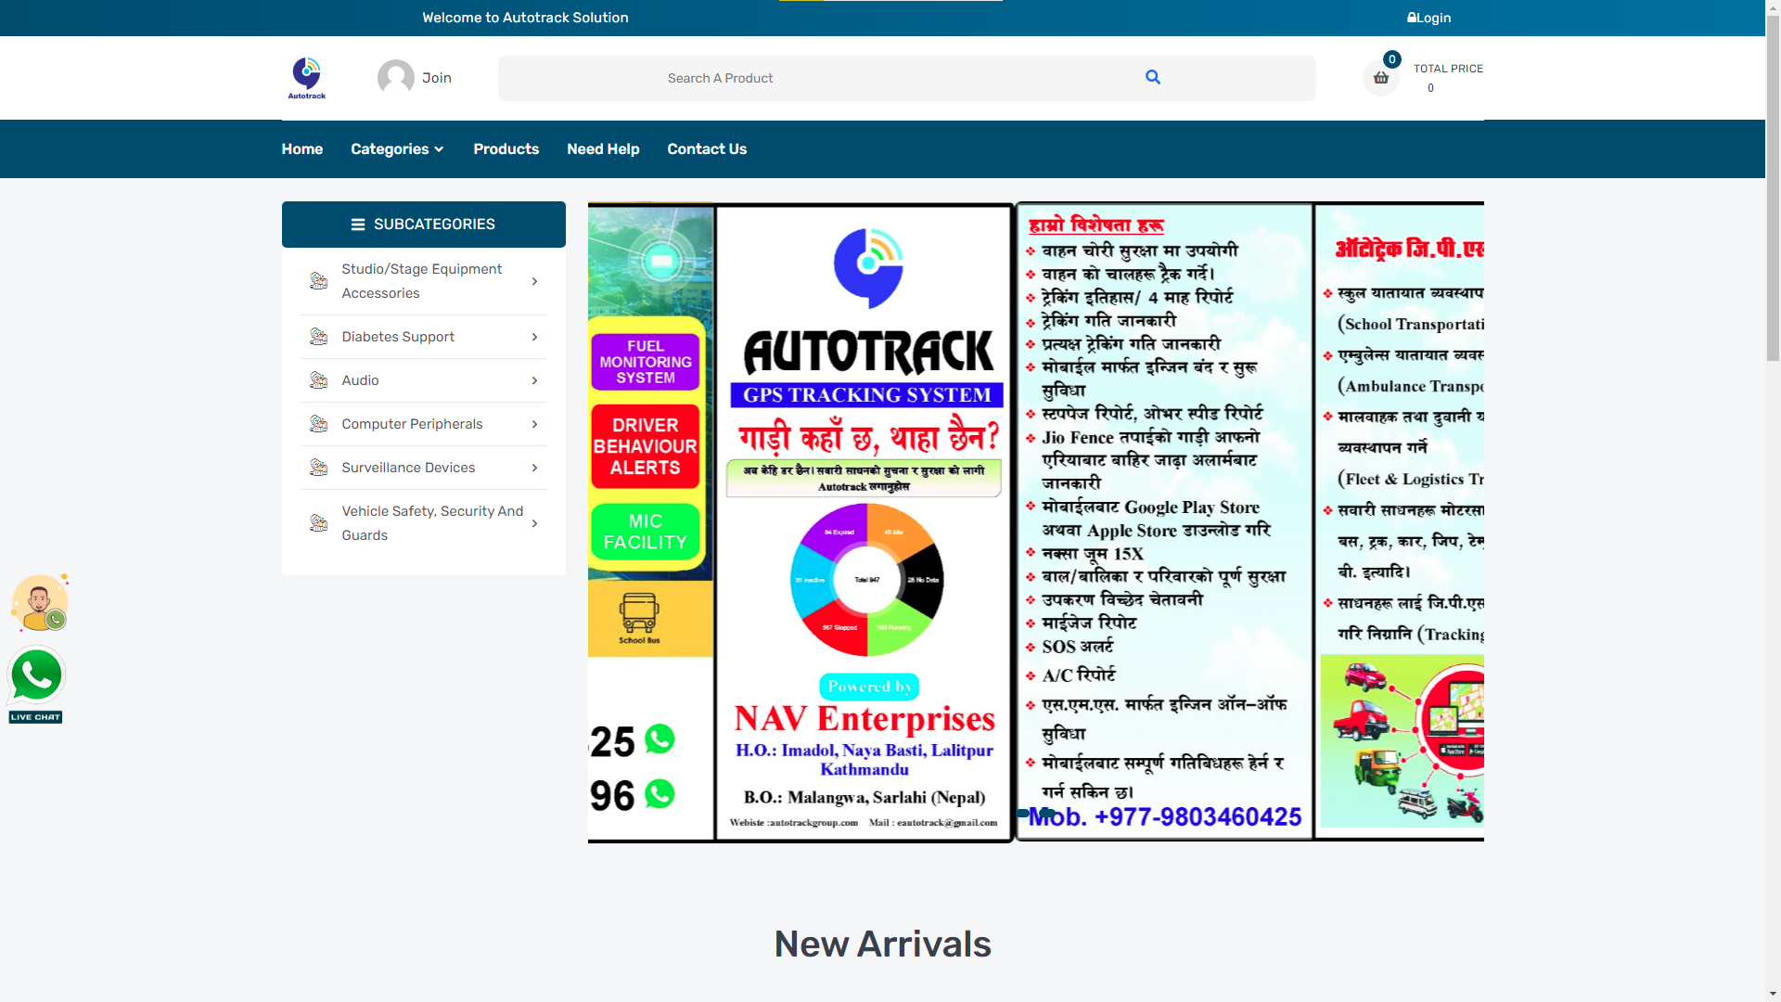Expand the Studio/Stage Equipment Accessories chevron

point(534,281)
